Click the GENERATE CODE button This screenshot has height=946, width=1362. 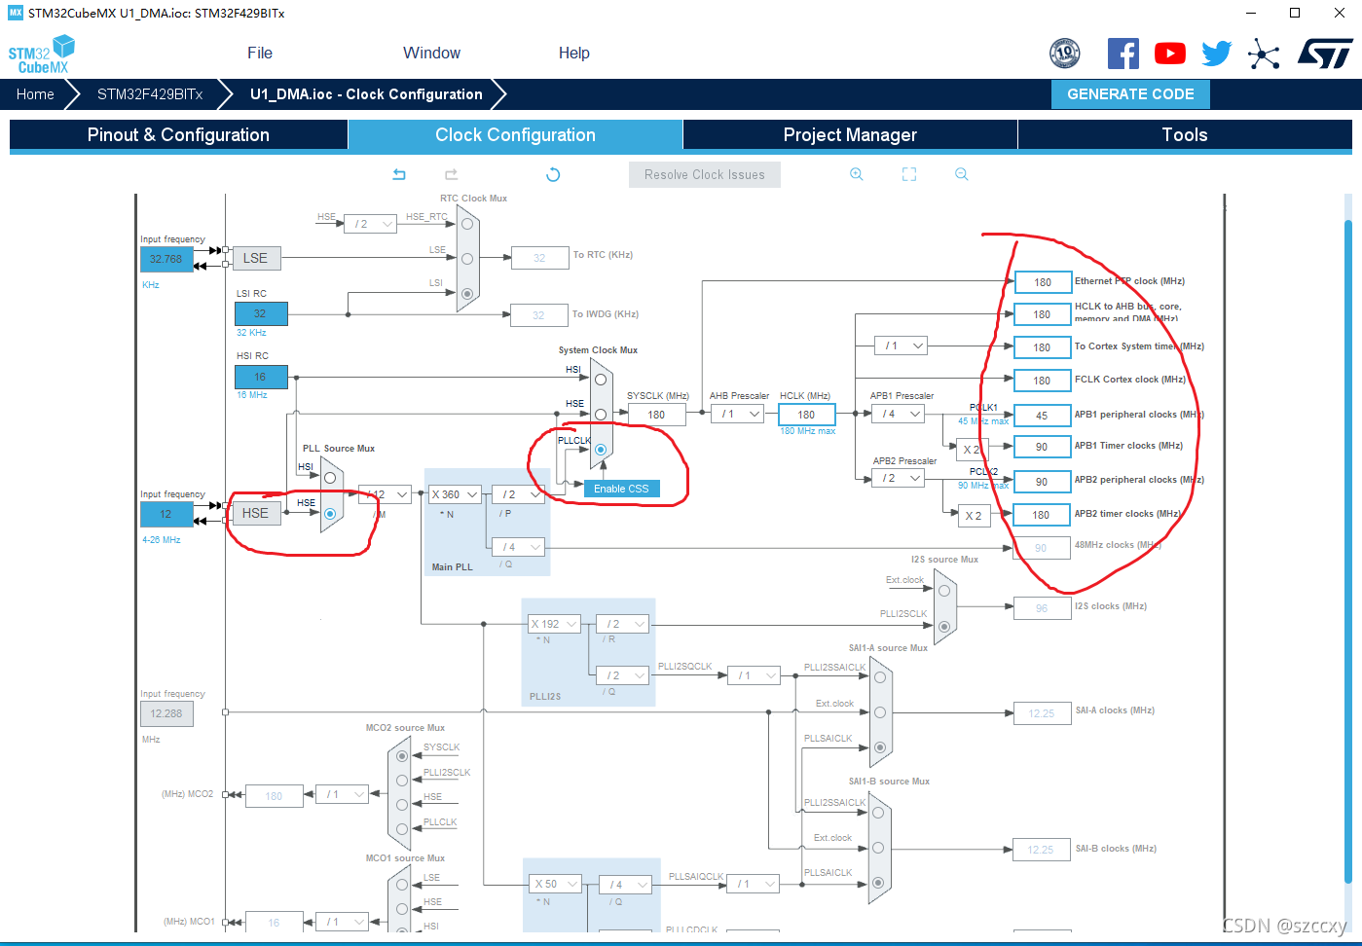(1130, 94)
